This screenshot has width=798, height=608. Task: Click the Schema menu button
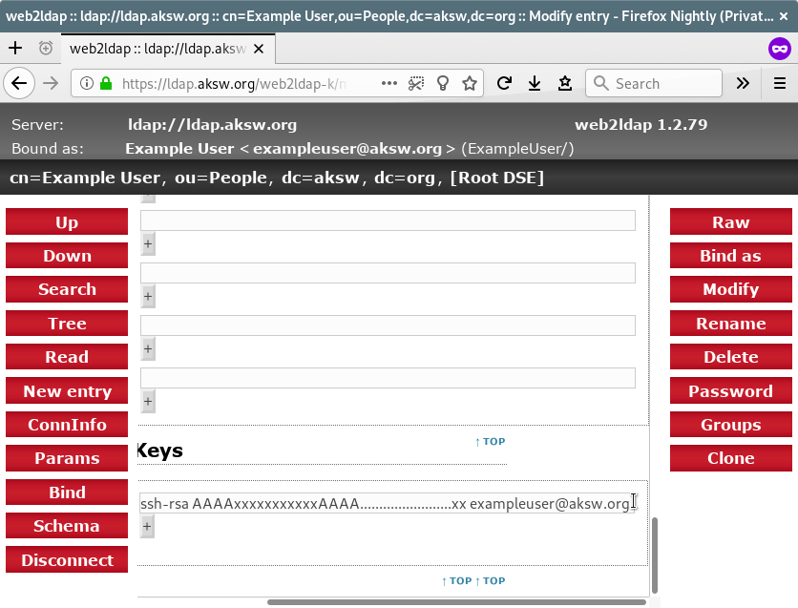point(67,526)
